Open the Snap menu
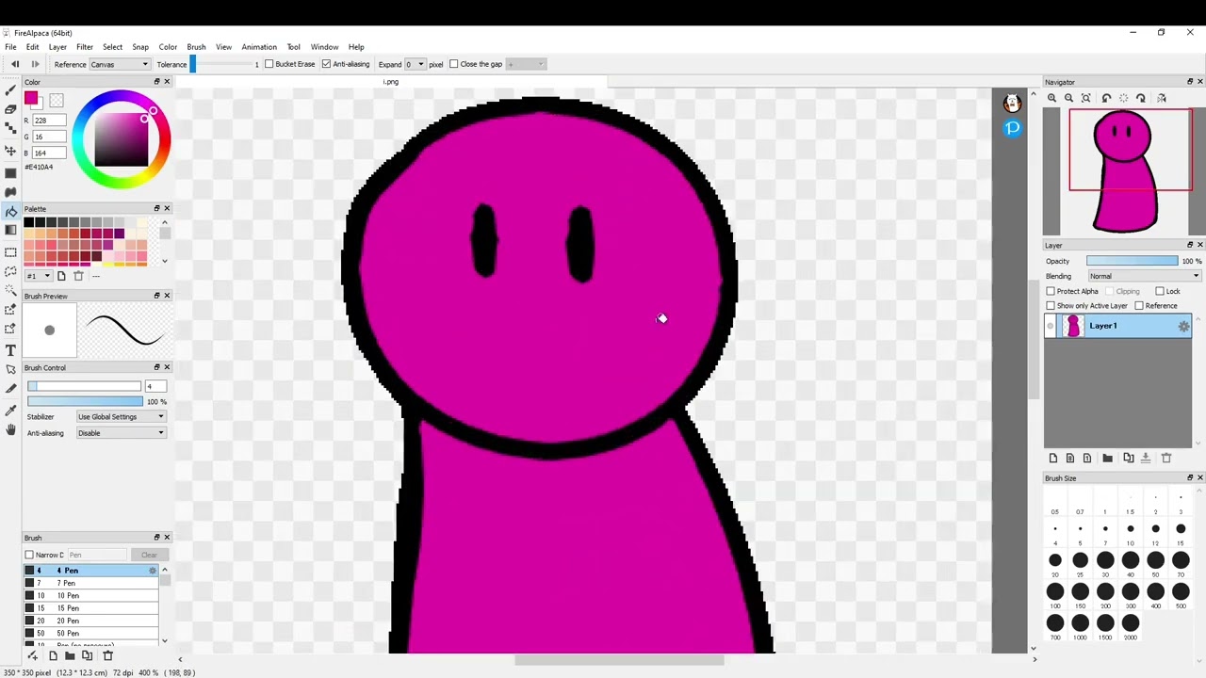This screenshot has width=1206, height=678. coord(140,47)
